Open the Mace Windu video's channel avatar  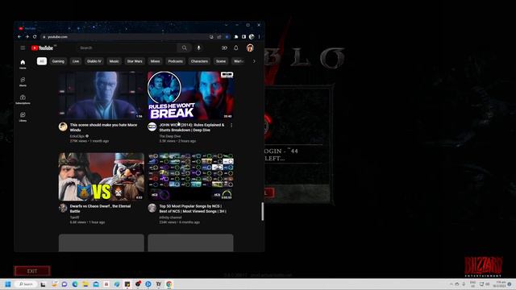(63, 126)
